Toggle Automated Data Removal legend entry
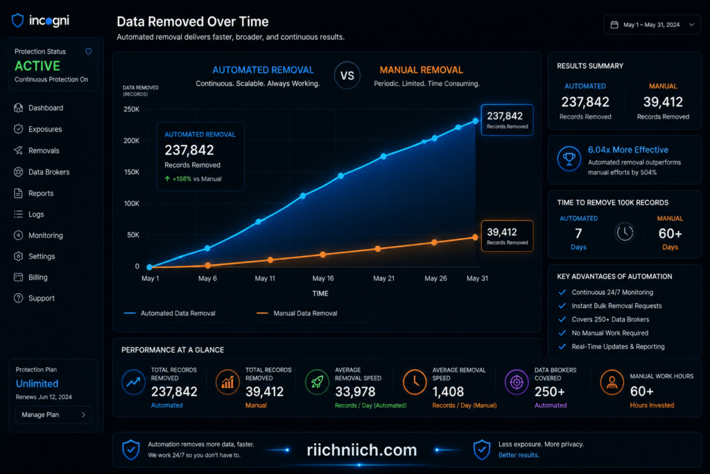The width and height of the screenshot is (710, 474). tap(170, 313)
